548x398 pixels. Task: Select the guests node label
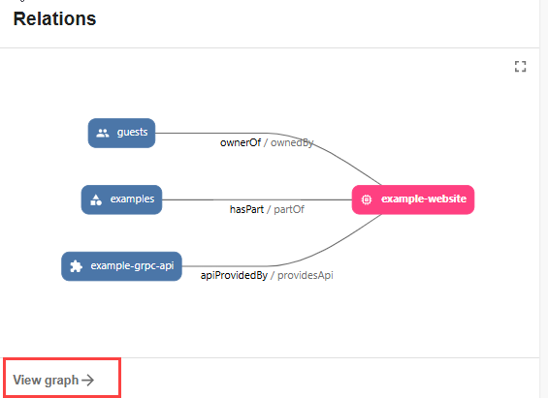point(133,133)
